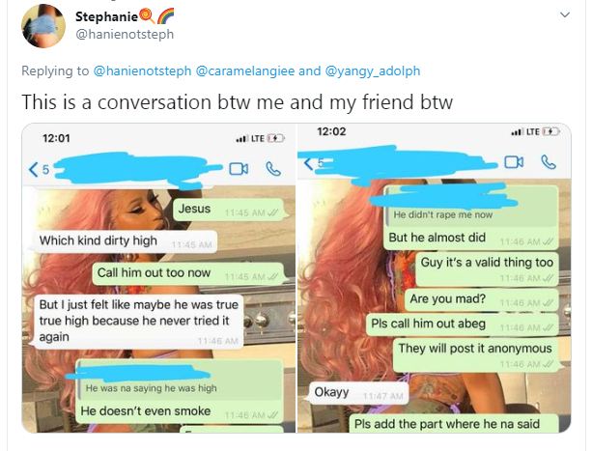Open @hanienotsteph in the Replying to line
Viewport: 592px width, 451px height.
[x=142, y=70]
